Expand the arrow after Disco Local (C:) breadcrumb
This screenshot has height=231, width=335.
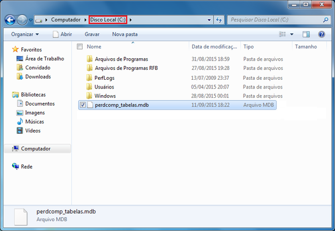pos(131,20)
